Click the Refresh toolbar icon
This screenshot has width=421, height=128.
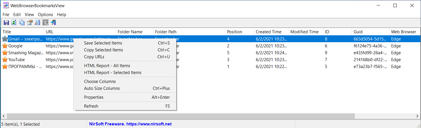(14, 22)
